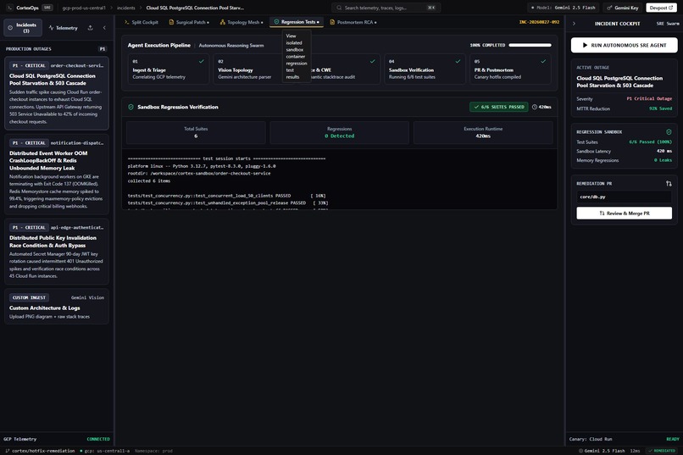Click the pull request icon beside Remediation PR
The height and width of the screenshot is (455, 683).
[x=669, y=184]
